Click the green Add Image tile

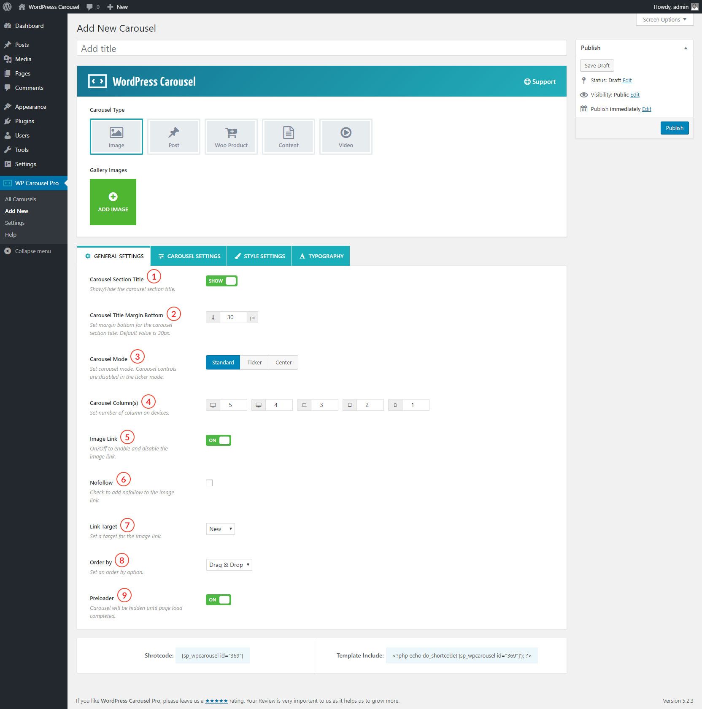(x=113, y=202)
